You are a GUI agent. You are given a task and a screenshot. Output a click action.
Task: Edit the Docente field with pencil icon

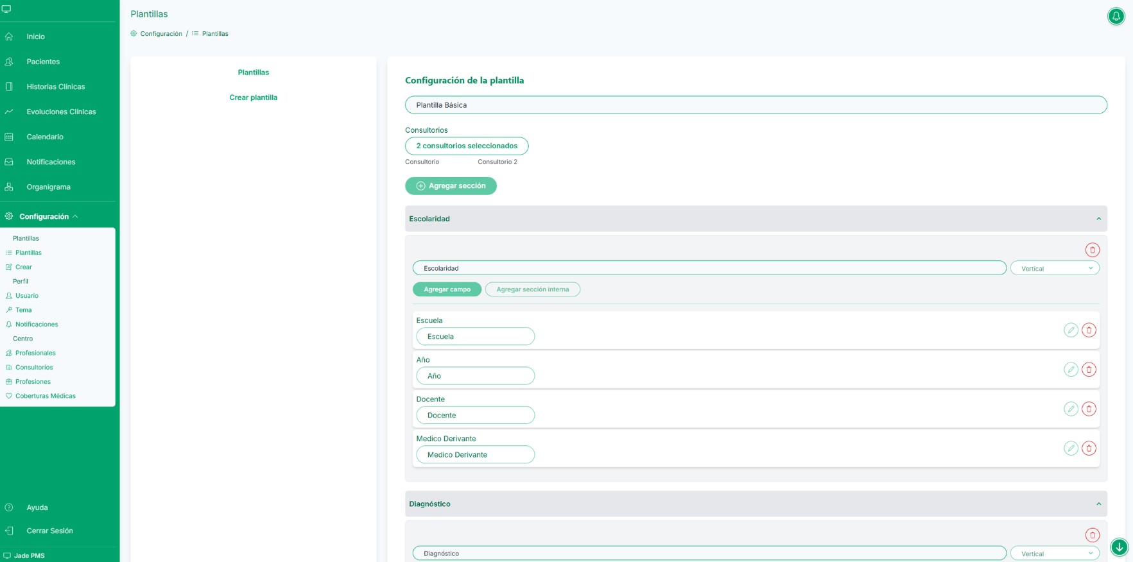[1071, 409]
